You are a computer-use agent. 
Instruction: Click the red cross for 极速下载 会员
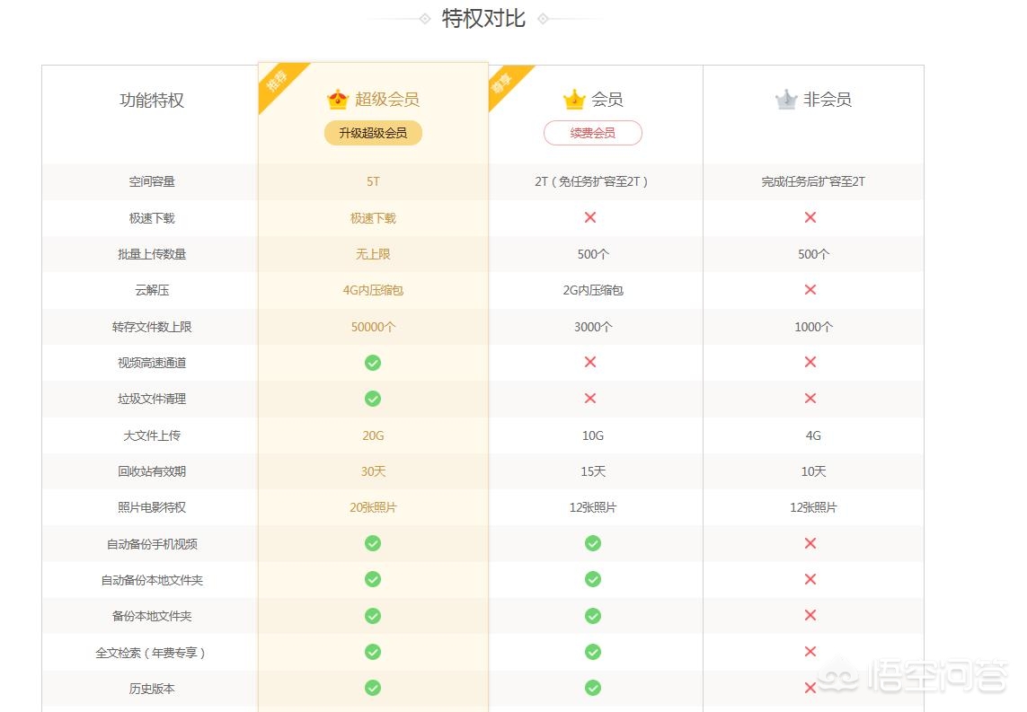pos(590,217)
